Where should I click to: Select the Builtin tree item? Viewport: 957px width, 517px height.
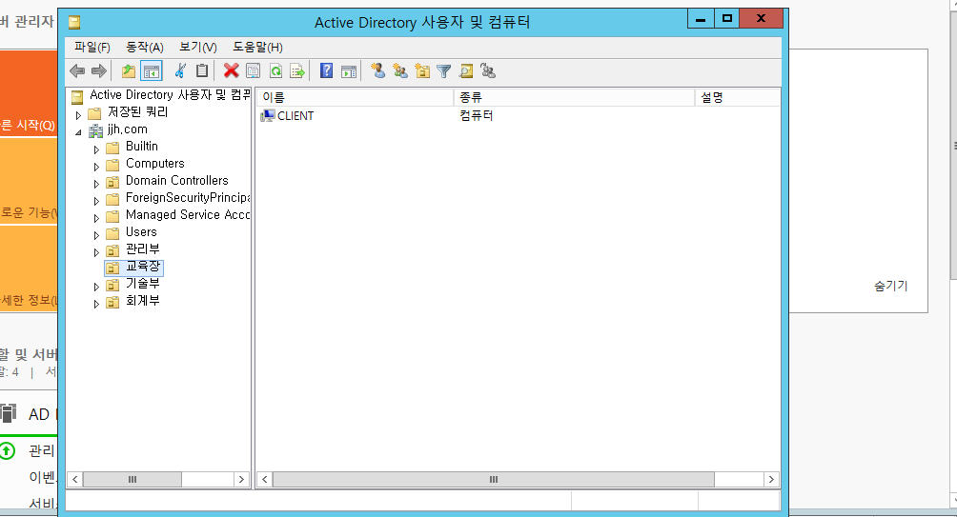coord(142,147)
